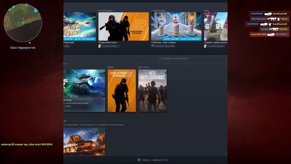Click the tank news banner dated Jul 29
The height and width of the screenshot is (164, 291).
(x=80, y=26)
